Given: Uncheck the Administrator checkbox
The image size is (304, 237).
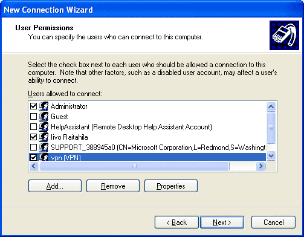Looking at the screenshot, I should pos(33,106).
